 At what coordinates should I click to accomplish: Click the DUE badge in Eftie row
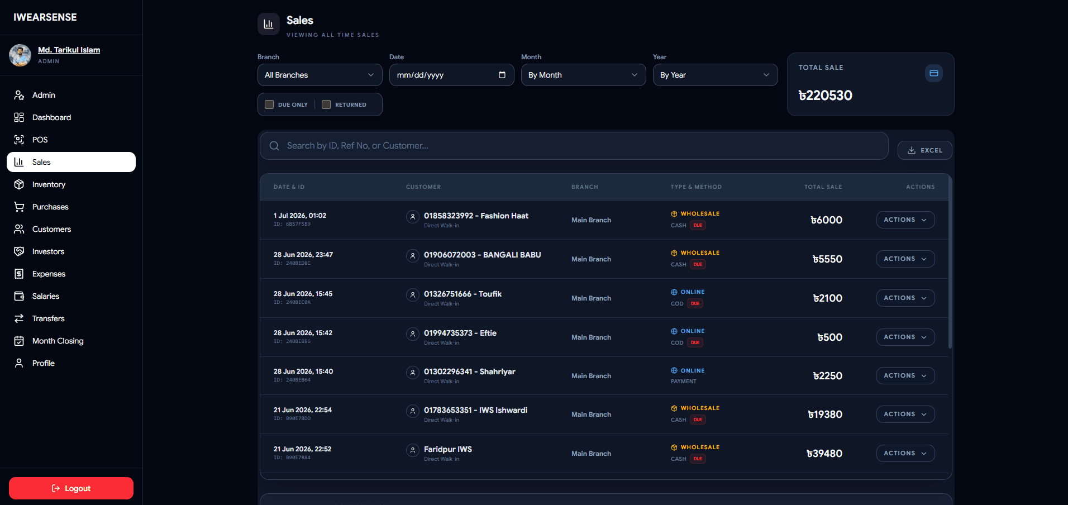(x=695, y=343)
